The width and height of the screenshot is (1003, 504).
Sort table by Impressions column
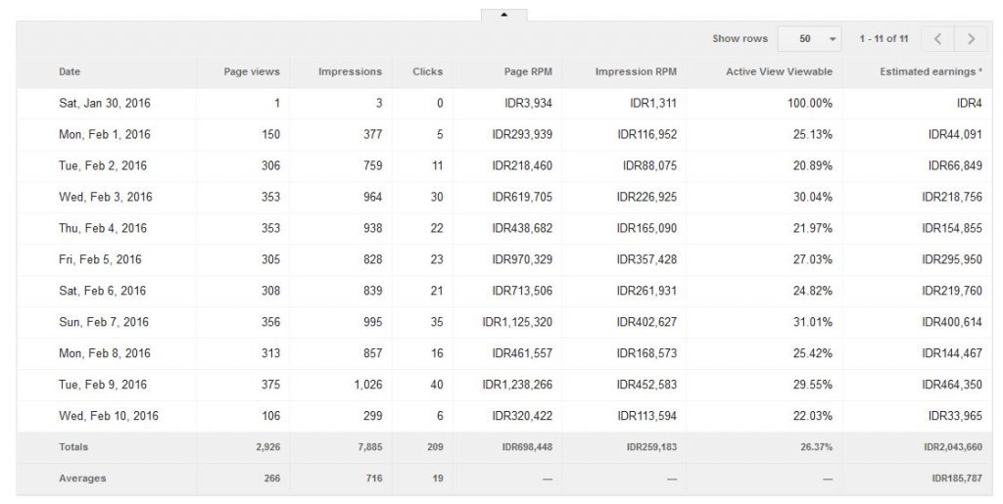click(x=350, y=71)
